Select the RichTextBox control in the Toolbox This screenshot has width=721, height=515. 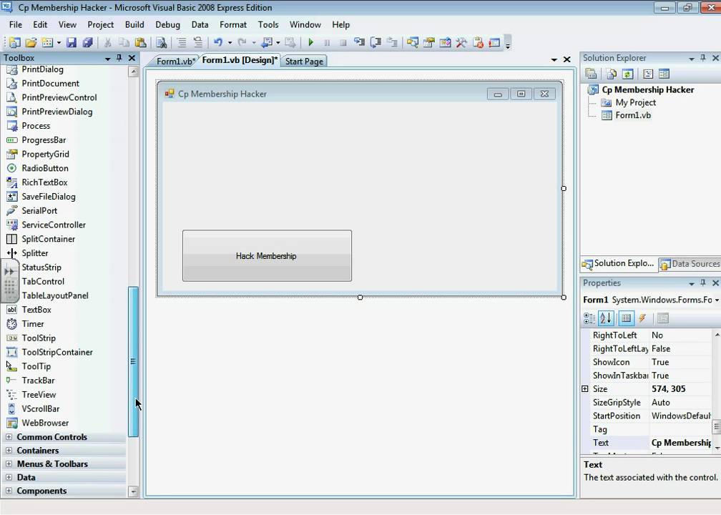(x=44, y=182)
